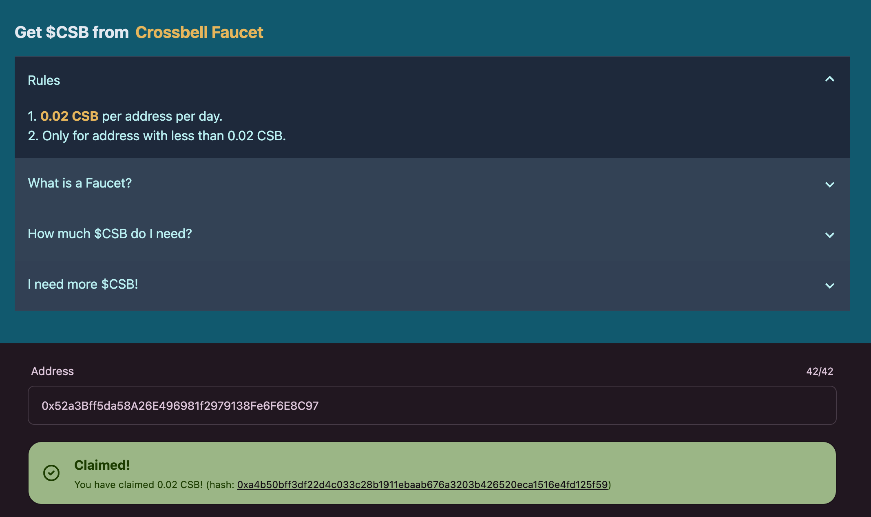Screen dimensions: 871x517
Task: Click the You have claimed 0.02 CSB text
Action: (x=139, y=485)
